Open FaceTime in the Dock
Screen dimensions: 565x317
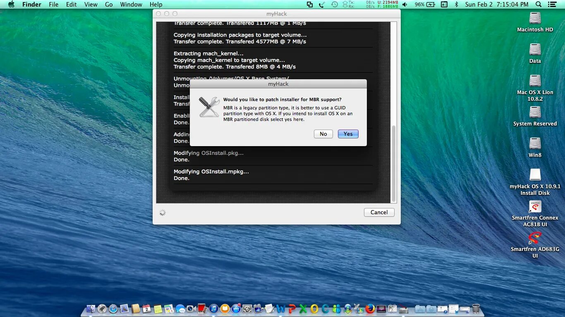tap(191, 309)
